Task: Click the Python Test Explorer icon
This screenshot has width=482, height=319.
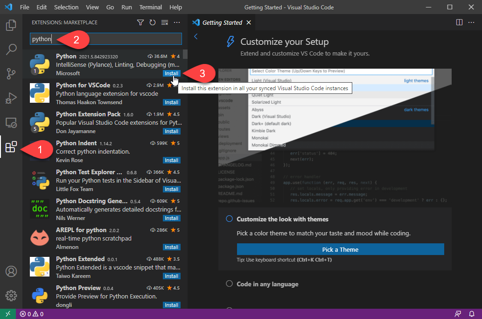Action: click(x=40, y=180)
